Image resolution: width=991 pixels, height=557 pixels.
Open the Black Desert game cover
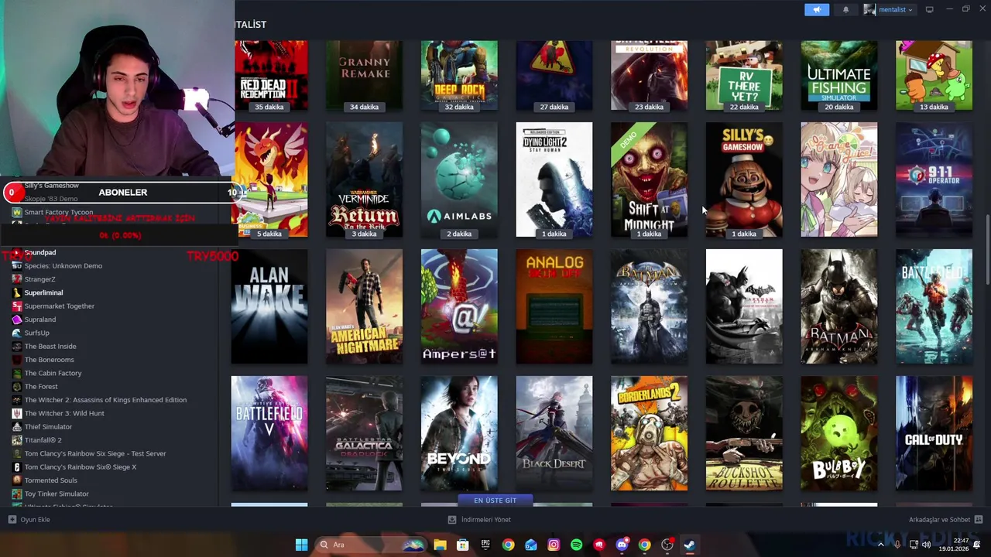click(554, 433)
